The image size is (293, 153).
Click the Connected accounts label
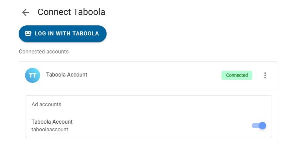coord(44,52)
